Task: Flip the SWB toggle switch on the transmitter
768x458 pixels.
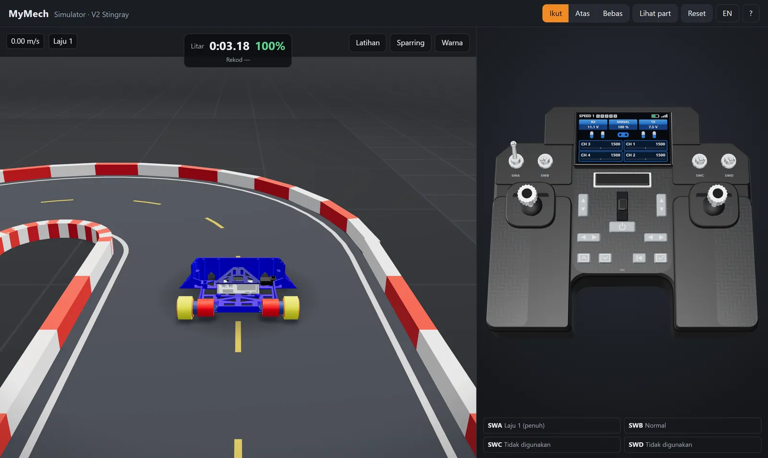Action: click(x=545, y=161)
